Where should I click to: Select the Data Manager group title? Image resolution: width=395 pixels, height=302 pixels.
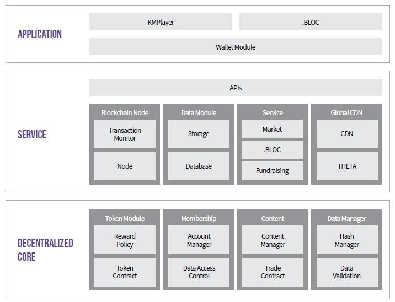[x=346, y=218]
